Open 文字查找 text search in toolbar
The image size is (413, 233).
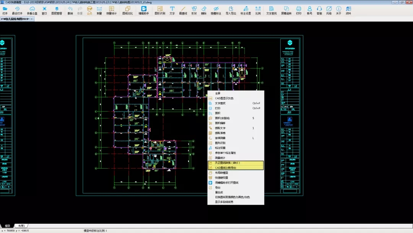coord(272,10)
